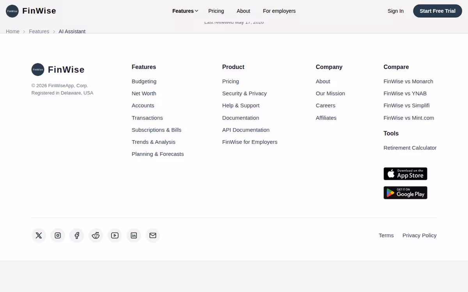Image resolution: width=468 pixels, height=292 pixels.
Task: Download on the App Store badge
Action: click(405, 174)
